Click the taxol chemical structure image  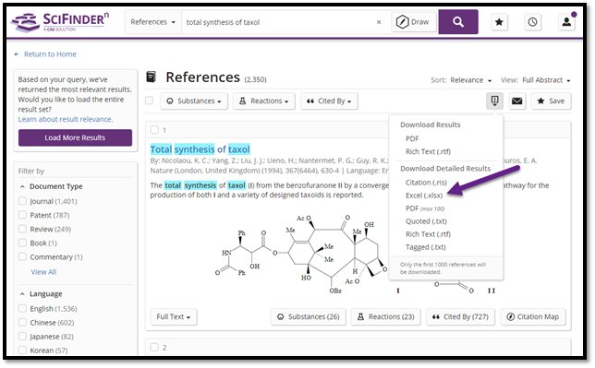click(302, 254)
